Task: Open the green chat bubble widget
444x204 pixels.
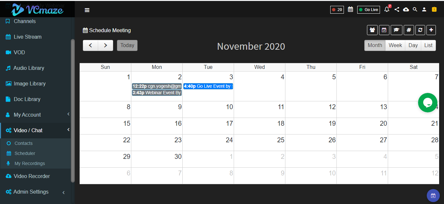Action: pyautogui.click(x=428, y=103)
